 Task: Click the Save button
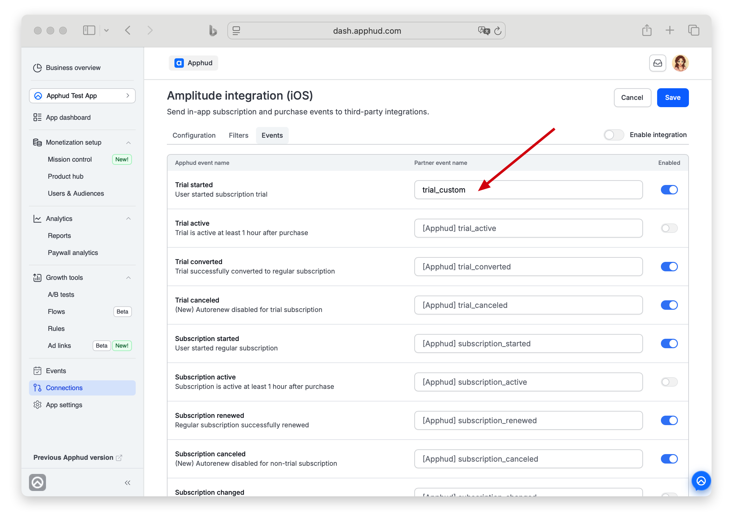coord(673,98)
